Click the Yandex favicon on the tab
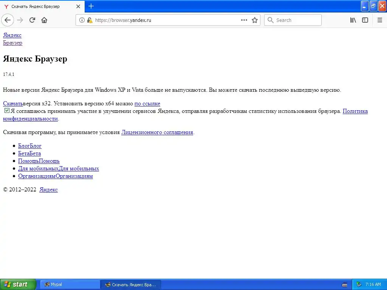 [x=7, y=7]
